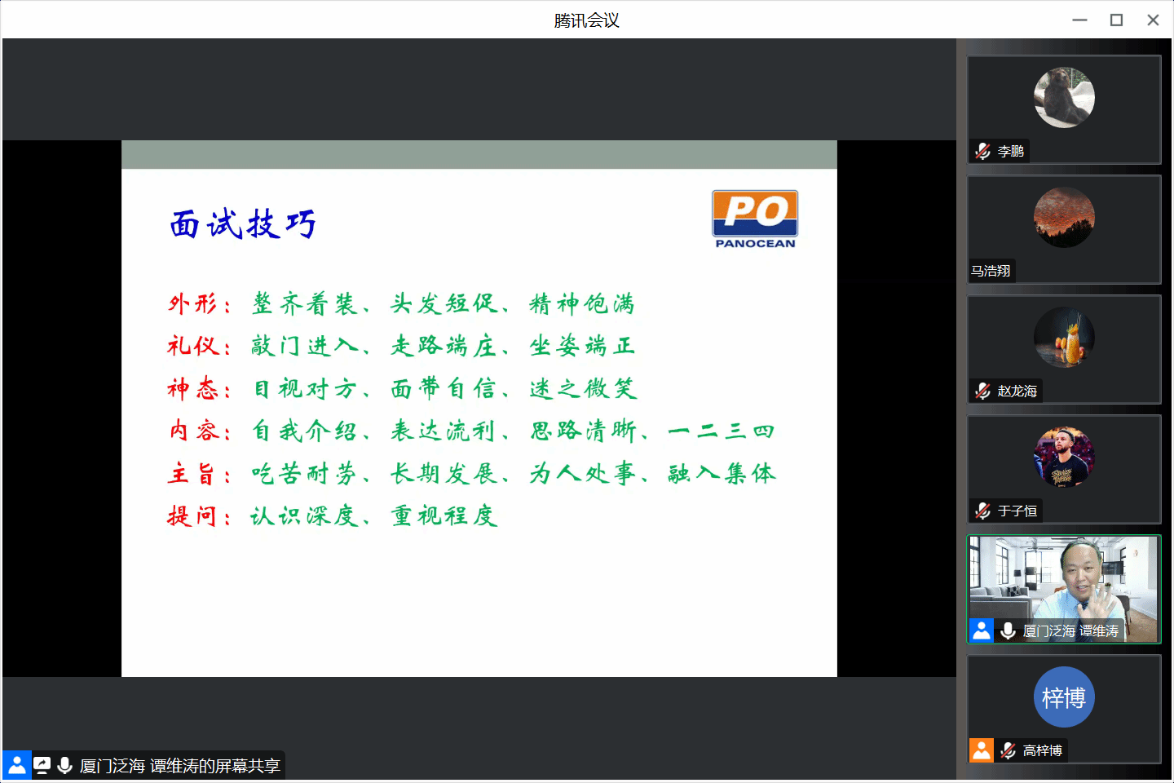Click the PANOCEAN logo on the slide
The image size is (1174, 783).
tap(755, 219)
